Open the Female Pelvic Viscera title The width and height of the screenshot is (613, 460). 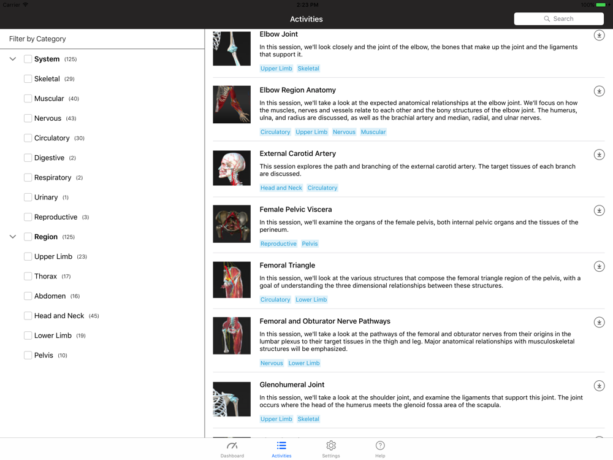pos(296,210)
